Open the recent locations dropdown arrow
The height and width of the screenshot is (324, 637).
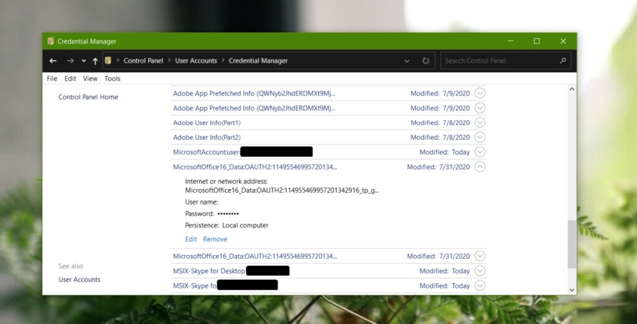(x=84, y=61)
